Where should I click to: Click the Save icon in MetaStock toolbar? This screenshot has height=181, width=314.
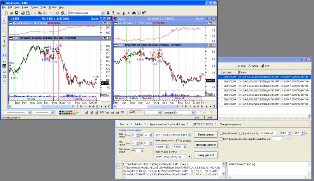pos(17,13)
